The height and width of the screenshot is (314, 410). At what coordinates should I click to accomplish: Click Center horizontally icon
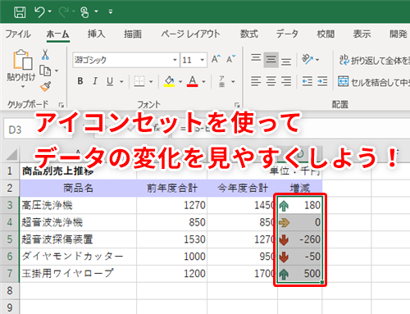pos(271,81)
